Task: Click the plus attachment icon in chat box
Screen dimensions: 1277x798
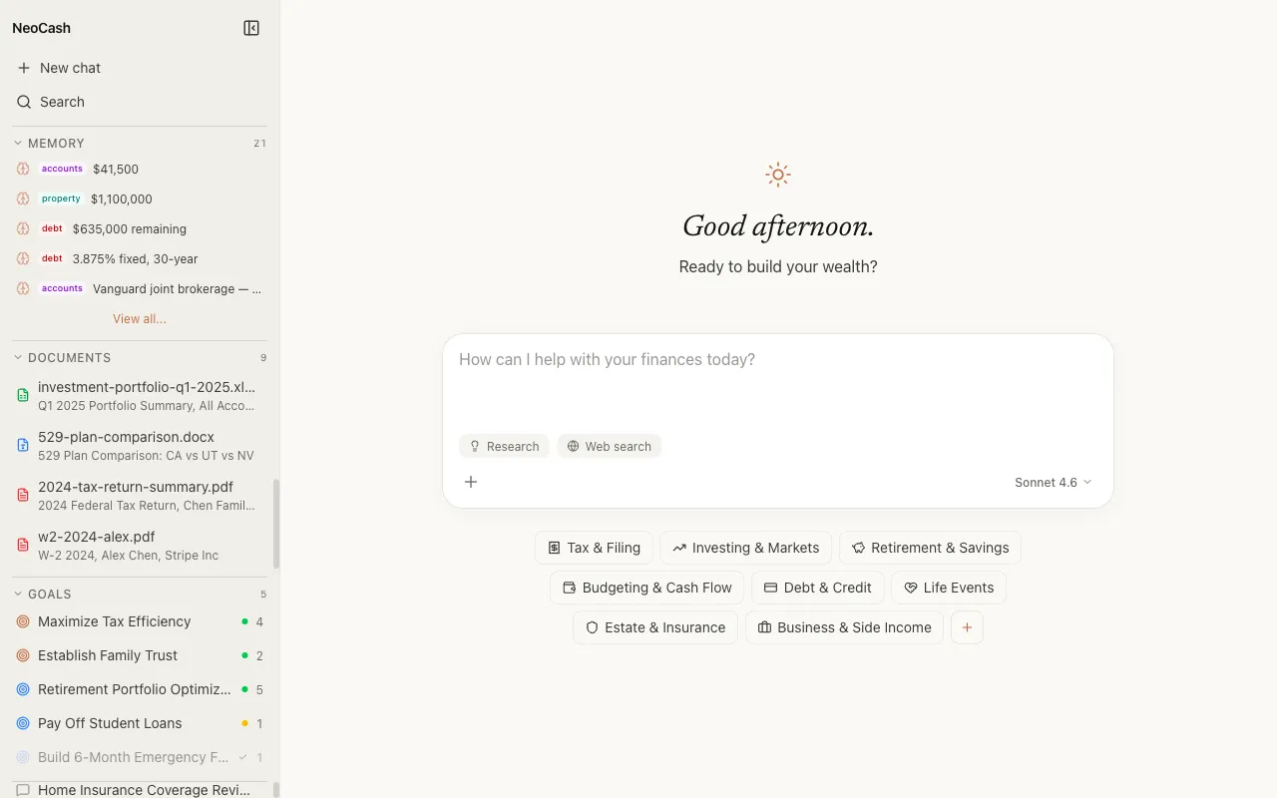Action: pos(471,482)
